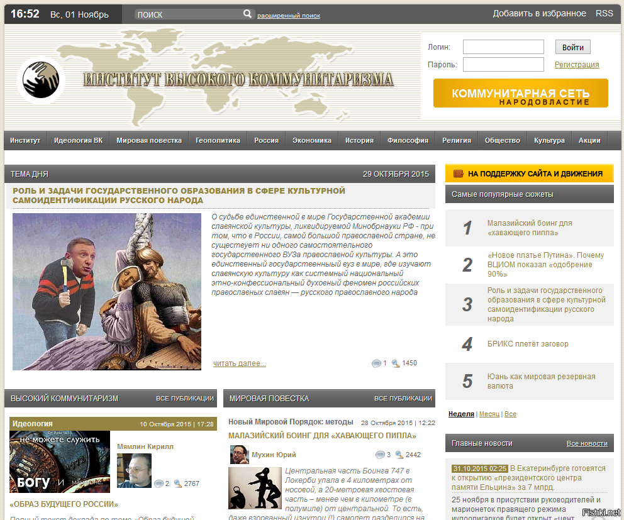Image resolution: width=624 pixels, height=520 pixels.
Task: Open popular story «Новое платье Путина»
Action: 545,265
